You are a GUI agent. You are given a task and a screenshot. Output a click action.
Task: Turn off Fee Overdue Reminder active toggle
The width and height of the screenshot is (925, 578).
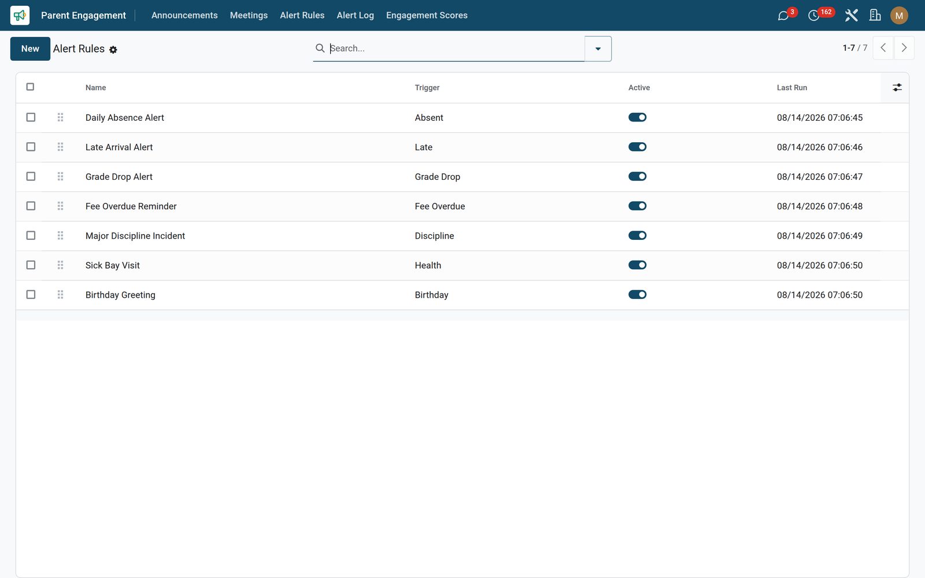(x=637, y=206)
